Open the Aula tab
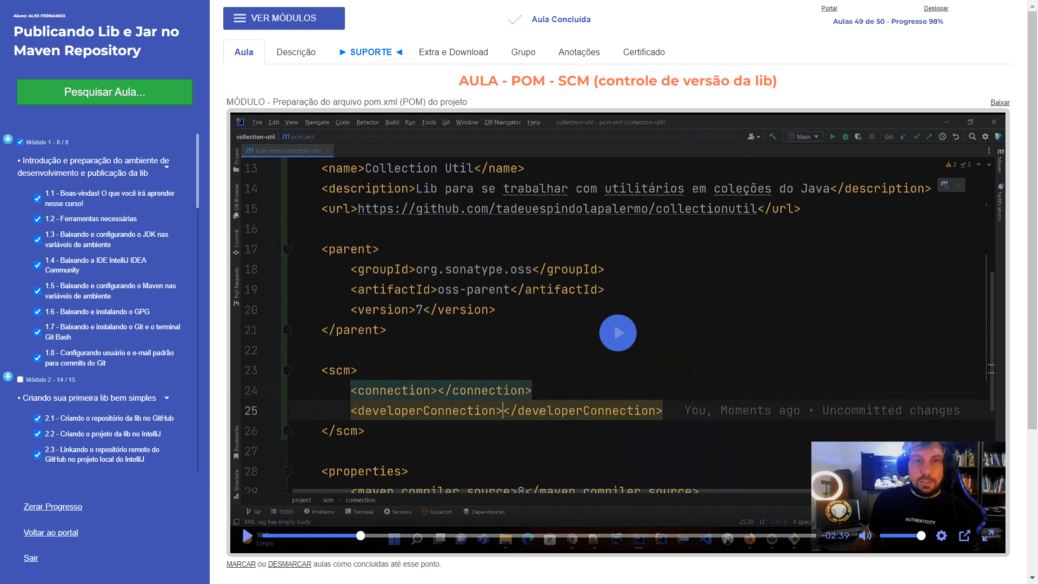Image resolution: width=1038 pixels, height=584 pixels. point(244,52)
